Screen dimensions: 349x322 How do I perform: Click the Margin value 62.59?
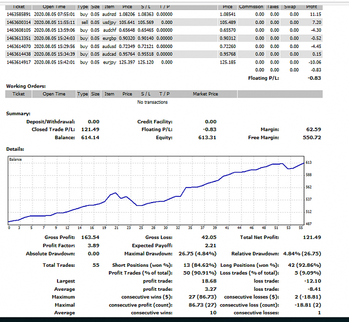314,129
